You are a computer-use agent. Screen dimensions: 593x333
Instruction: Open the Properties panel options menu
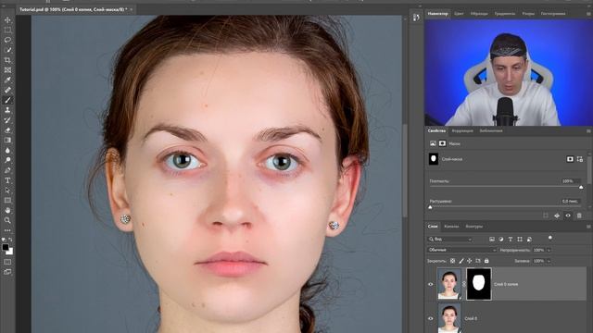click(x=588, y=131)
